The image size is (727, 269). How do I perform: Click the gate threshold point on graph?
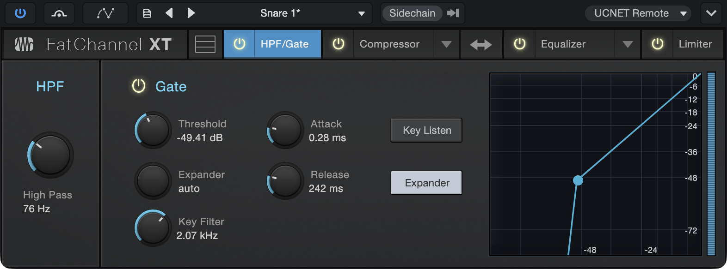coord(578,180)
